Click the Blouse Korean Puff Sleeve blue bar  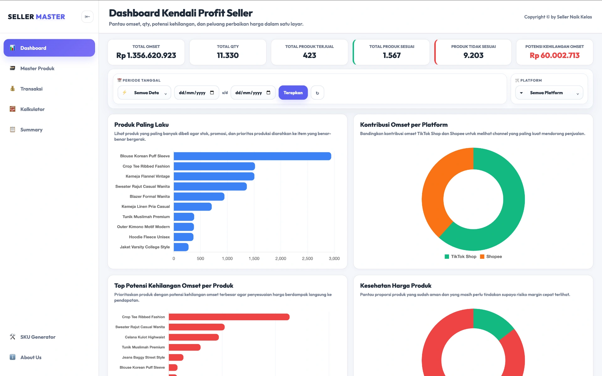252,156
